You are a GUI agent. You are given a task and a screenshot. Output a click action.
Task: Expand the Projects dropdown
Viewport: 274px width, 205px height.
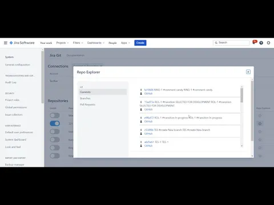click(x=62, y=43)
